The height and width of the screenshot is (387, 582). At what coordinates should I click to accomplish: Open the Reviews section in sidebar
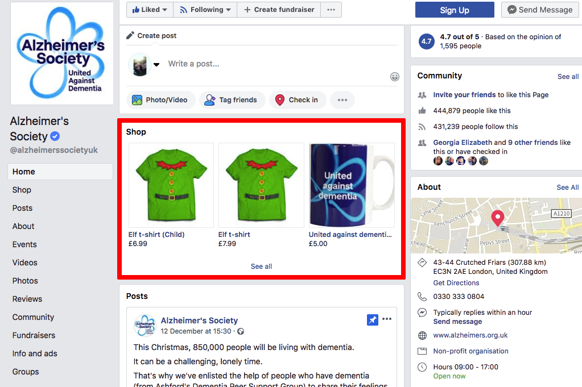point(27,299)
